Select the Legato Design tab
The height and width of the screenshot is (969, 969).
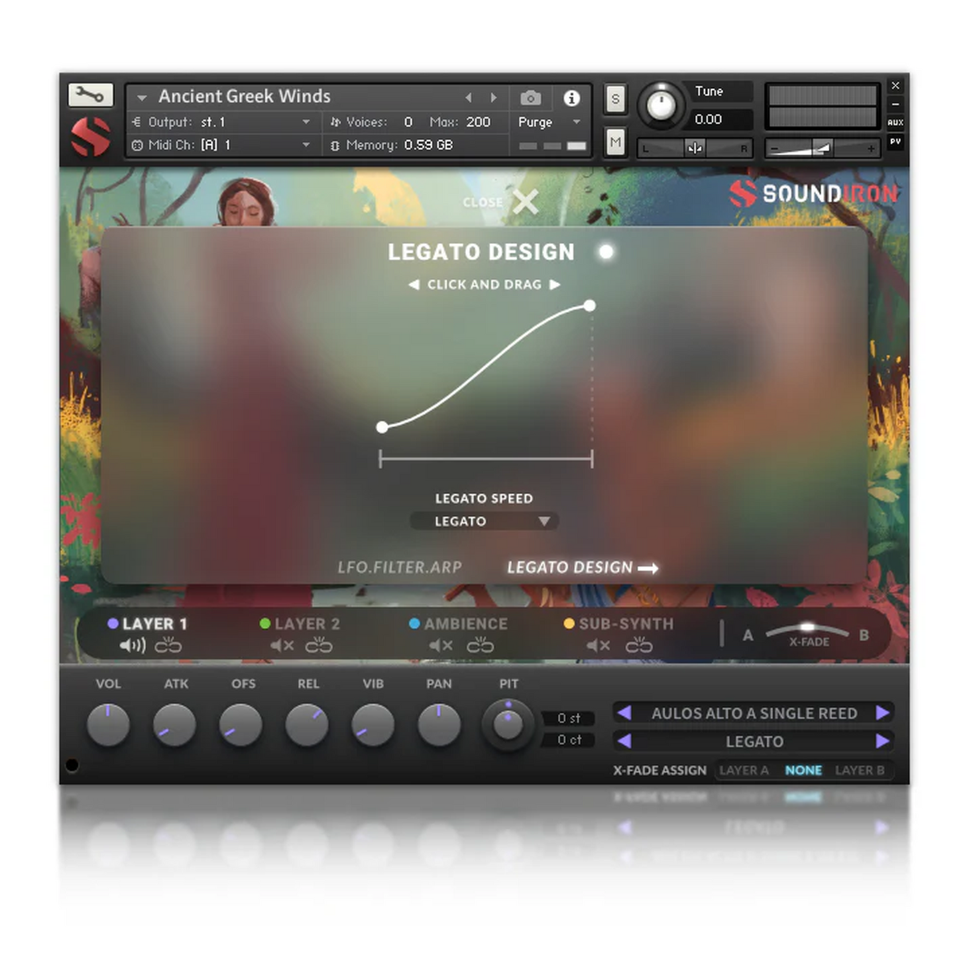tap(581, 567)
